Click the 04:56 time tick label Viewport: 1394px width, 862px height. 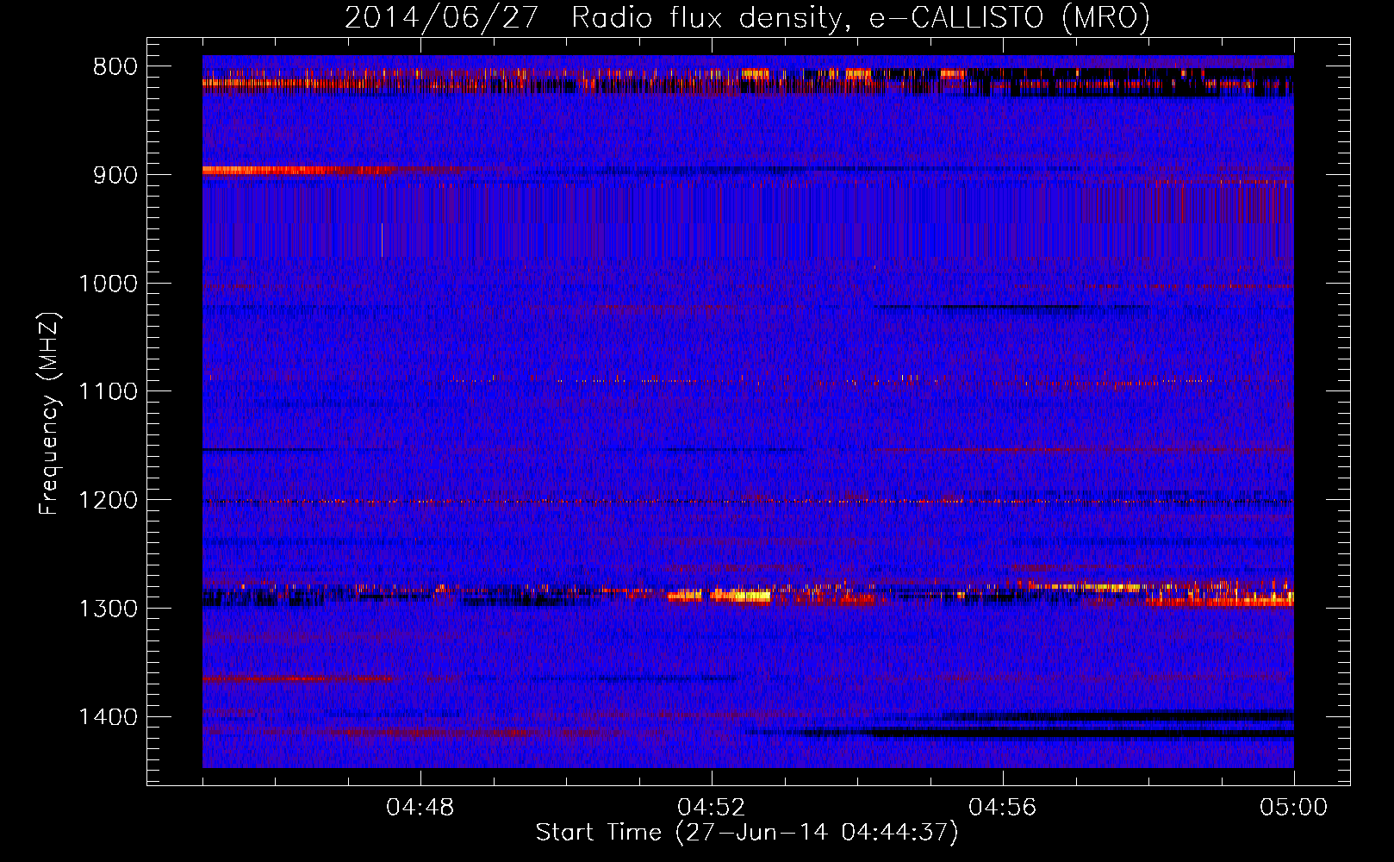click(1003, 808)
